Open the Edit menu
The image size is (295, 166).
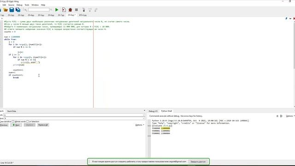pyautogui.click(x=4, y=5)
